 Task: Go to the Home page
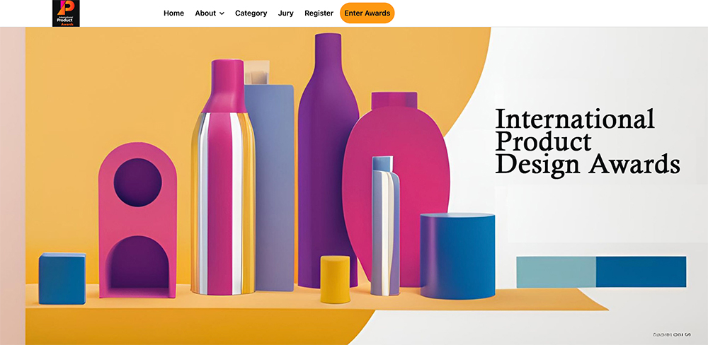(174, 13)
